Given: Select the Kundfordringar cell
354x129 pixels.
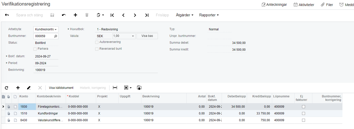Looking at the screenshot, I should tap(51, 113).
